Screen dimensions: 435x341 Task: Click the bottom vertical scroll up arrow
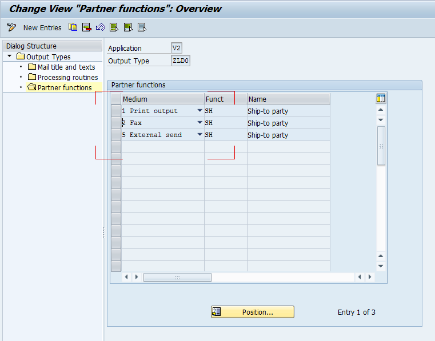click(x=381, y=256)
